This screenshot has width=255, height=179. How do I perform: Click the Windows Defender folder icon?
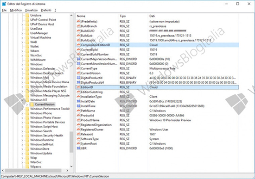(x=27, y=68)
